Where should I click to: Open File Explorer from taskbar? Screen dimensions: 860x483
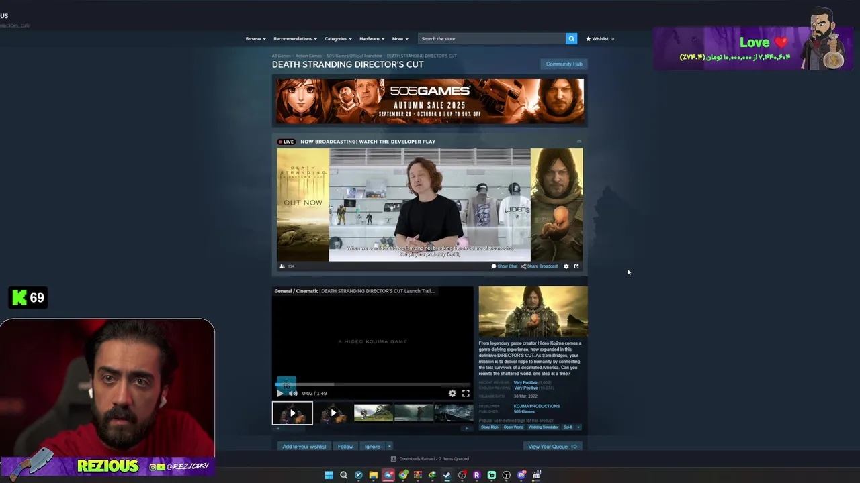[373, 475]
